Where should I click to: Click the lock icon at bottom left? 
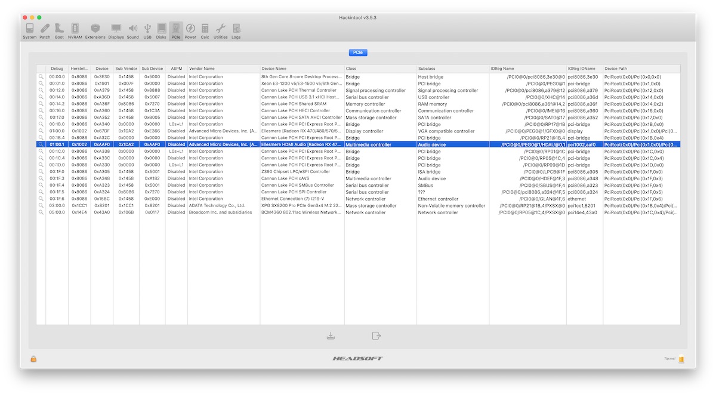click(33, 359)
